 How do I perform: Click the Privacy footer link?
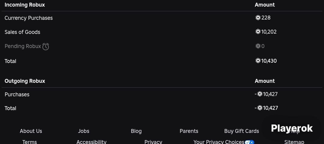point(153,142)
